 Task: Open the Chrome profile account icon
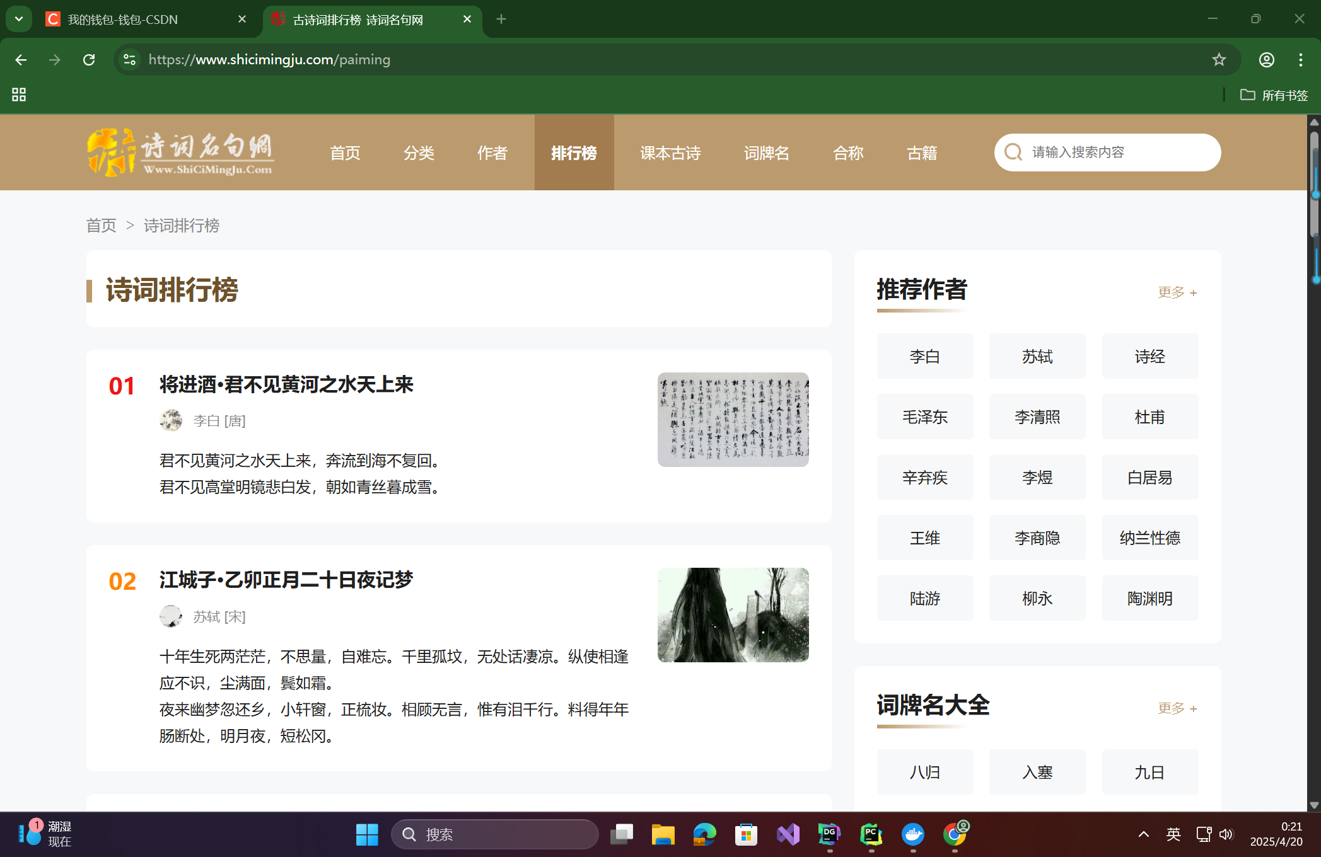click(1266, 60)
